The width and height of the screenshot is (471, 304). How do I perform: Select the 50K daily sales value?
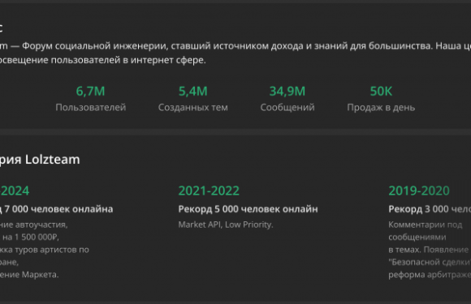(381, 91)
